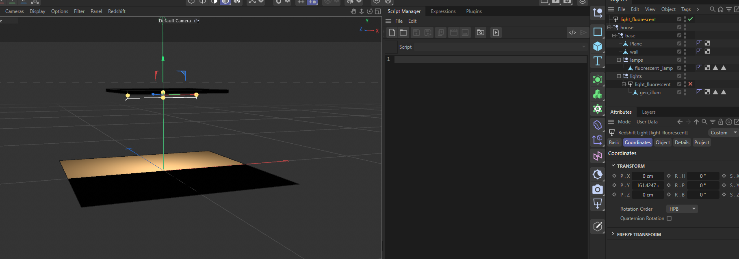Viewport: 739px width, 259px height.
Task: Select the Text spline tool
Action: tap(598, 61)
